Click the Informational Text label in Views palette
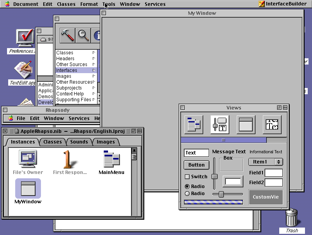Screen dimensions: 312x235 coord(266,152)
